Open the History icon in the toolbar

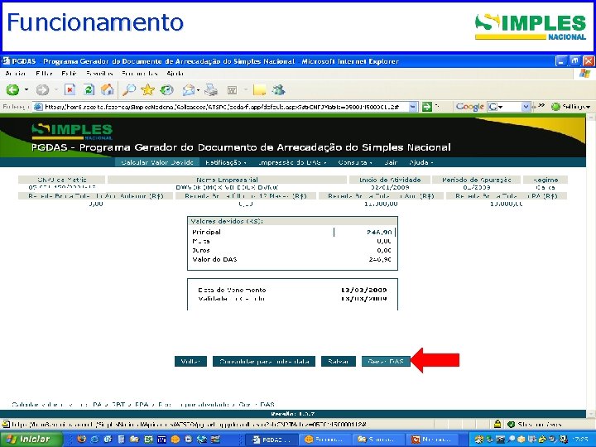[x=166, y=90]
